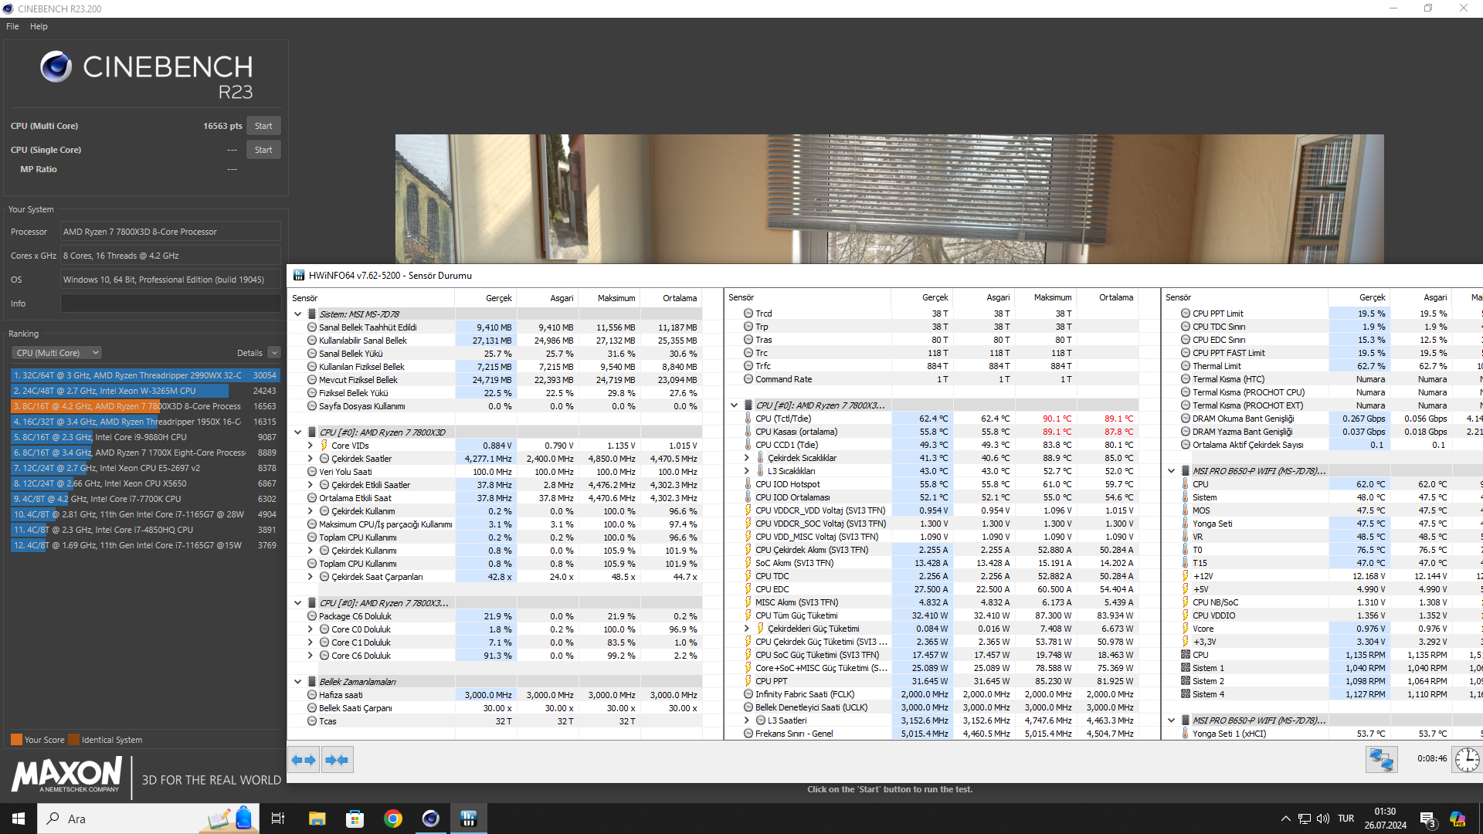Screen dimensions: 1483x834
Task: Collapse the Bellek Zamanlamaları group
Action: point(297,682)
